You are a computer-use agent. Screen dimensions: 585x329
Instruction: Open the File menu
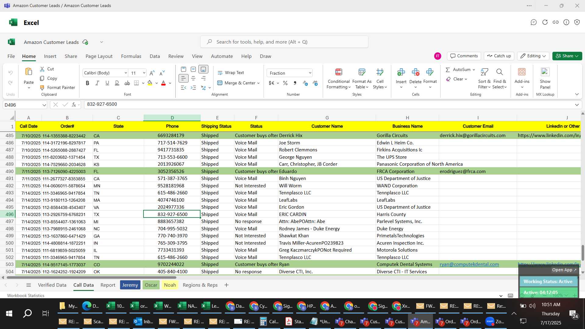pyautogui.click(x=11, y=56)
